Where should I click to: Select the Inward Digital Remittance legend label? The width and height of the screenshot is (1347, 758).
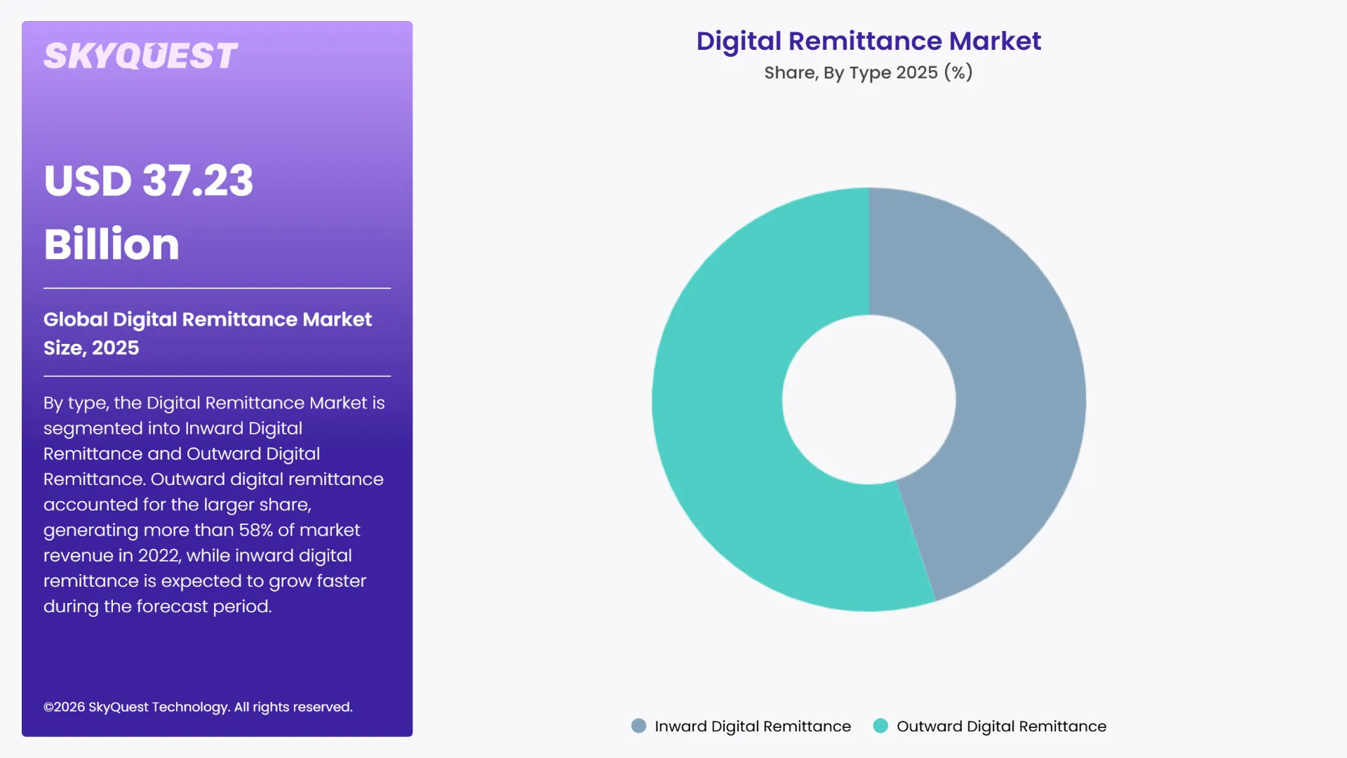pyautogui.click(x=753, y=726)
